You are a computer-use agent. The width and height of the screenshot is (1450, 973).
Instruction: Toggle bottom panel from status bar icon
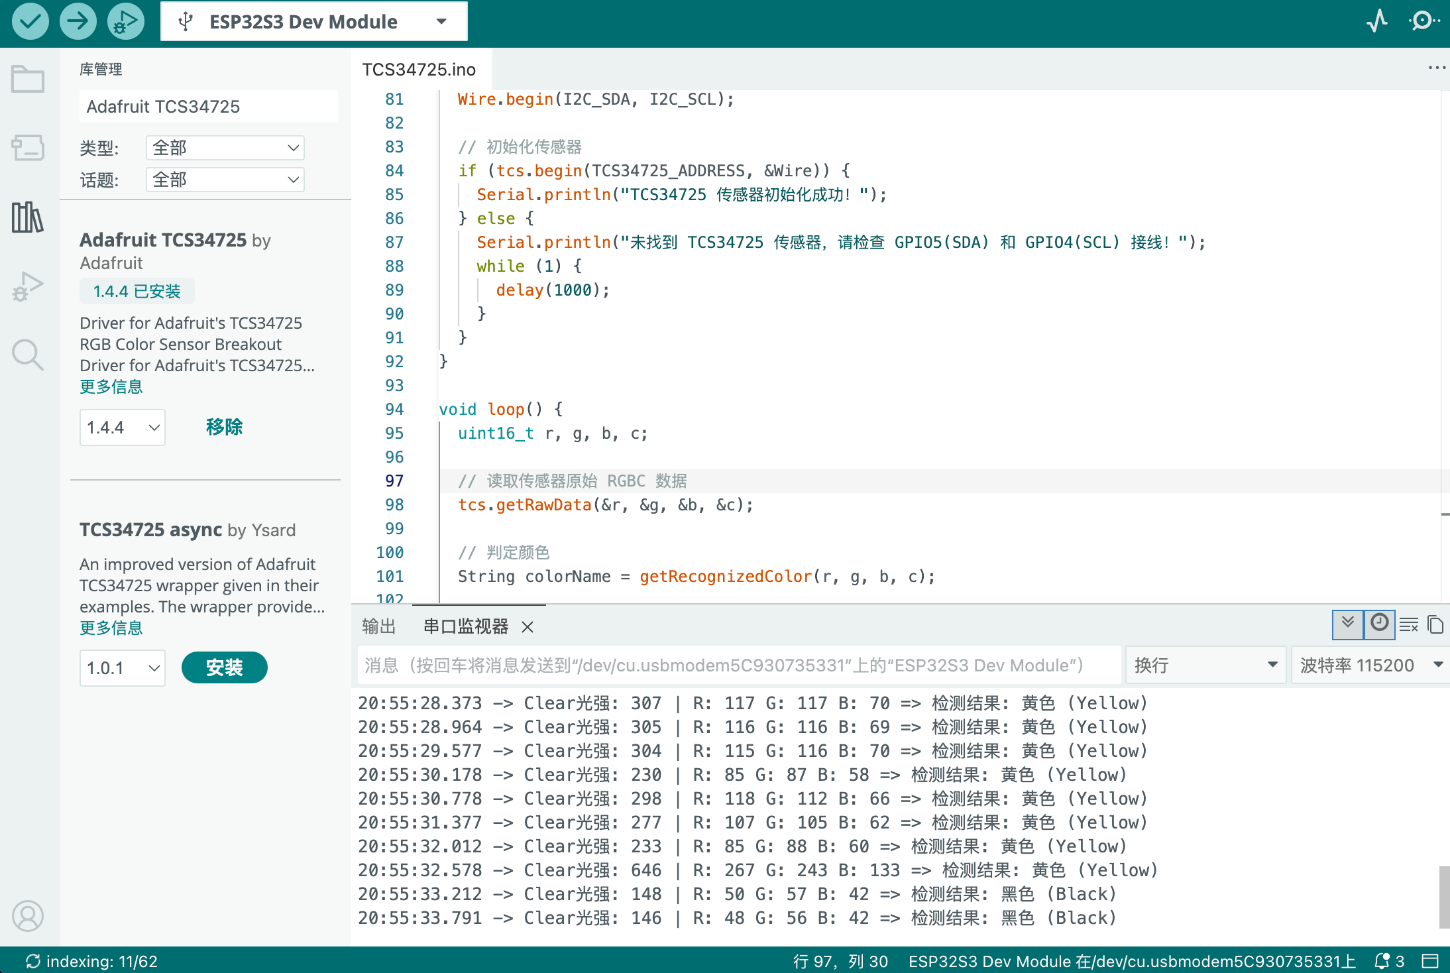[1430, 961]
